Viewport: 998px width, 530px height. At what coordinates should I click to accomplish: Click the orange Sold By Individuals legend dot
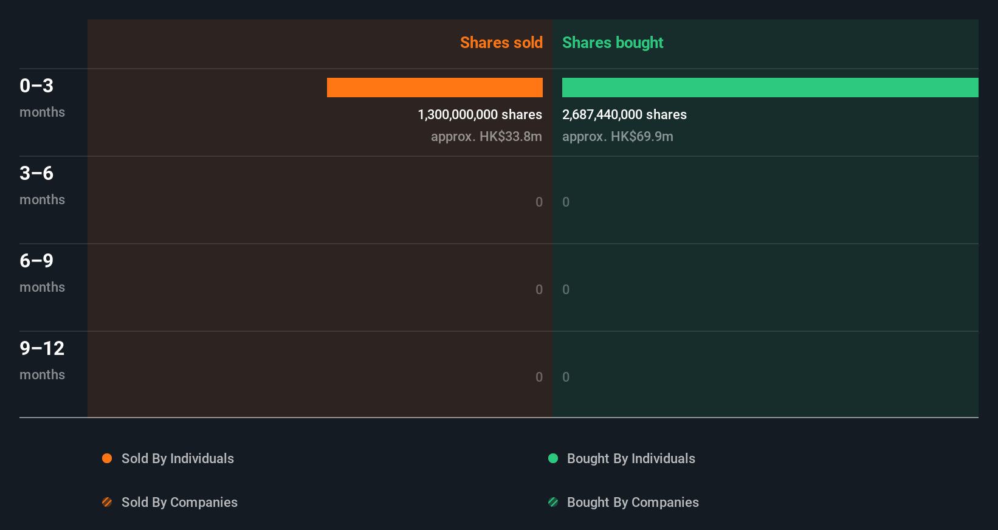(x=107, y=458)
